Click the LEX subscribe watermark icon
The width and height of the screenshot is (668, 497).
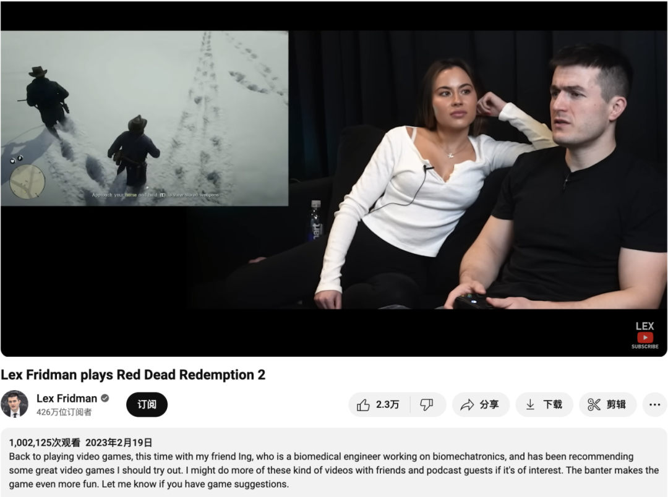coord(645,335)
